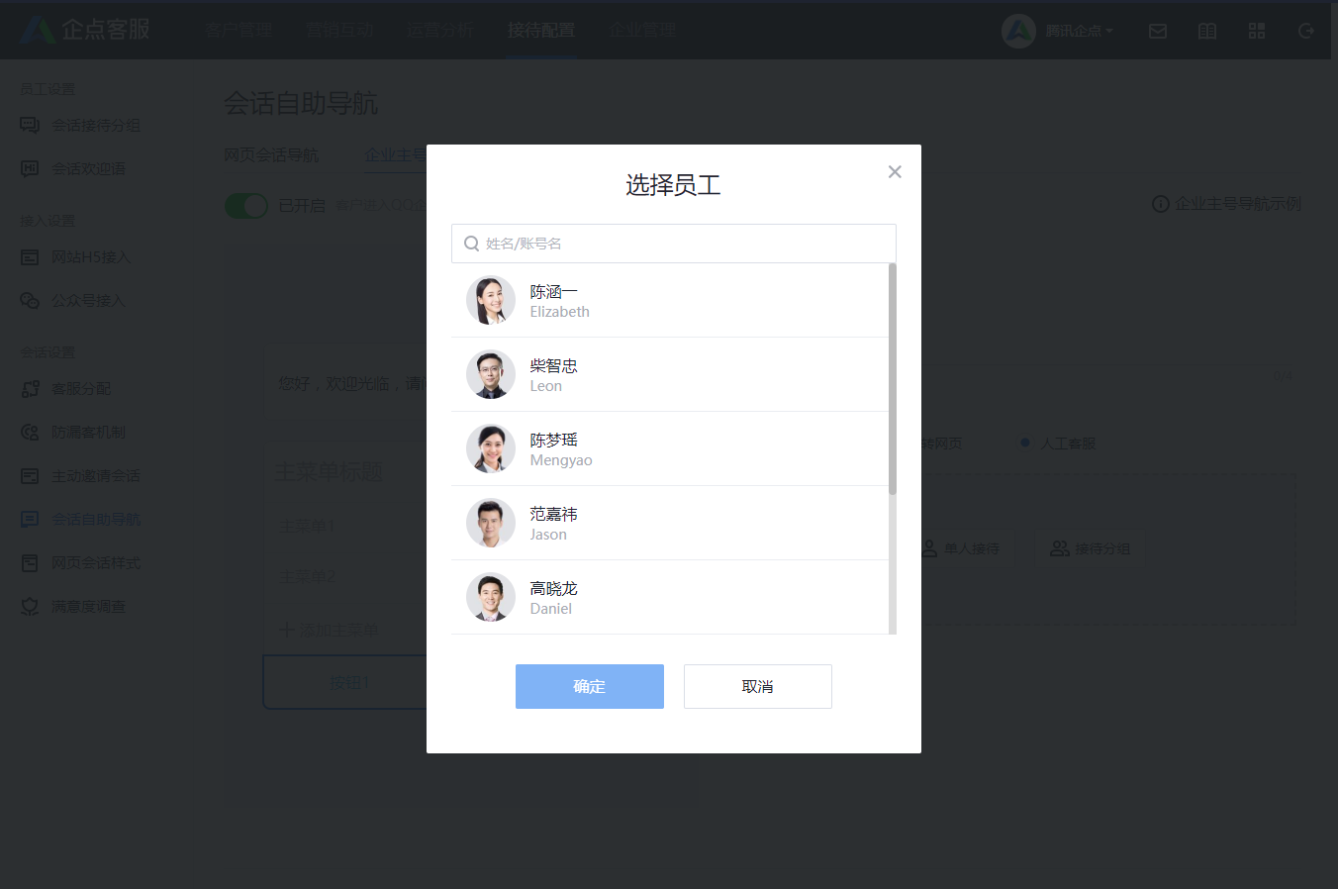Click the logout icon in header
1338x889 pixels.
tap(1306, 31)
